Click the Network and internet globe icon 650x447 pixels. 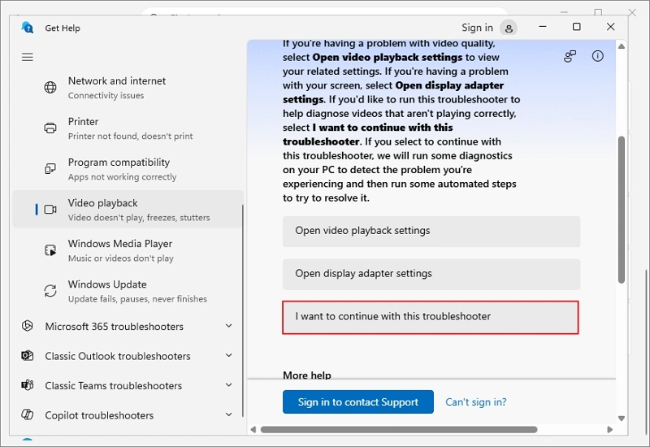50,88
